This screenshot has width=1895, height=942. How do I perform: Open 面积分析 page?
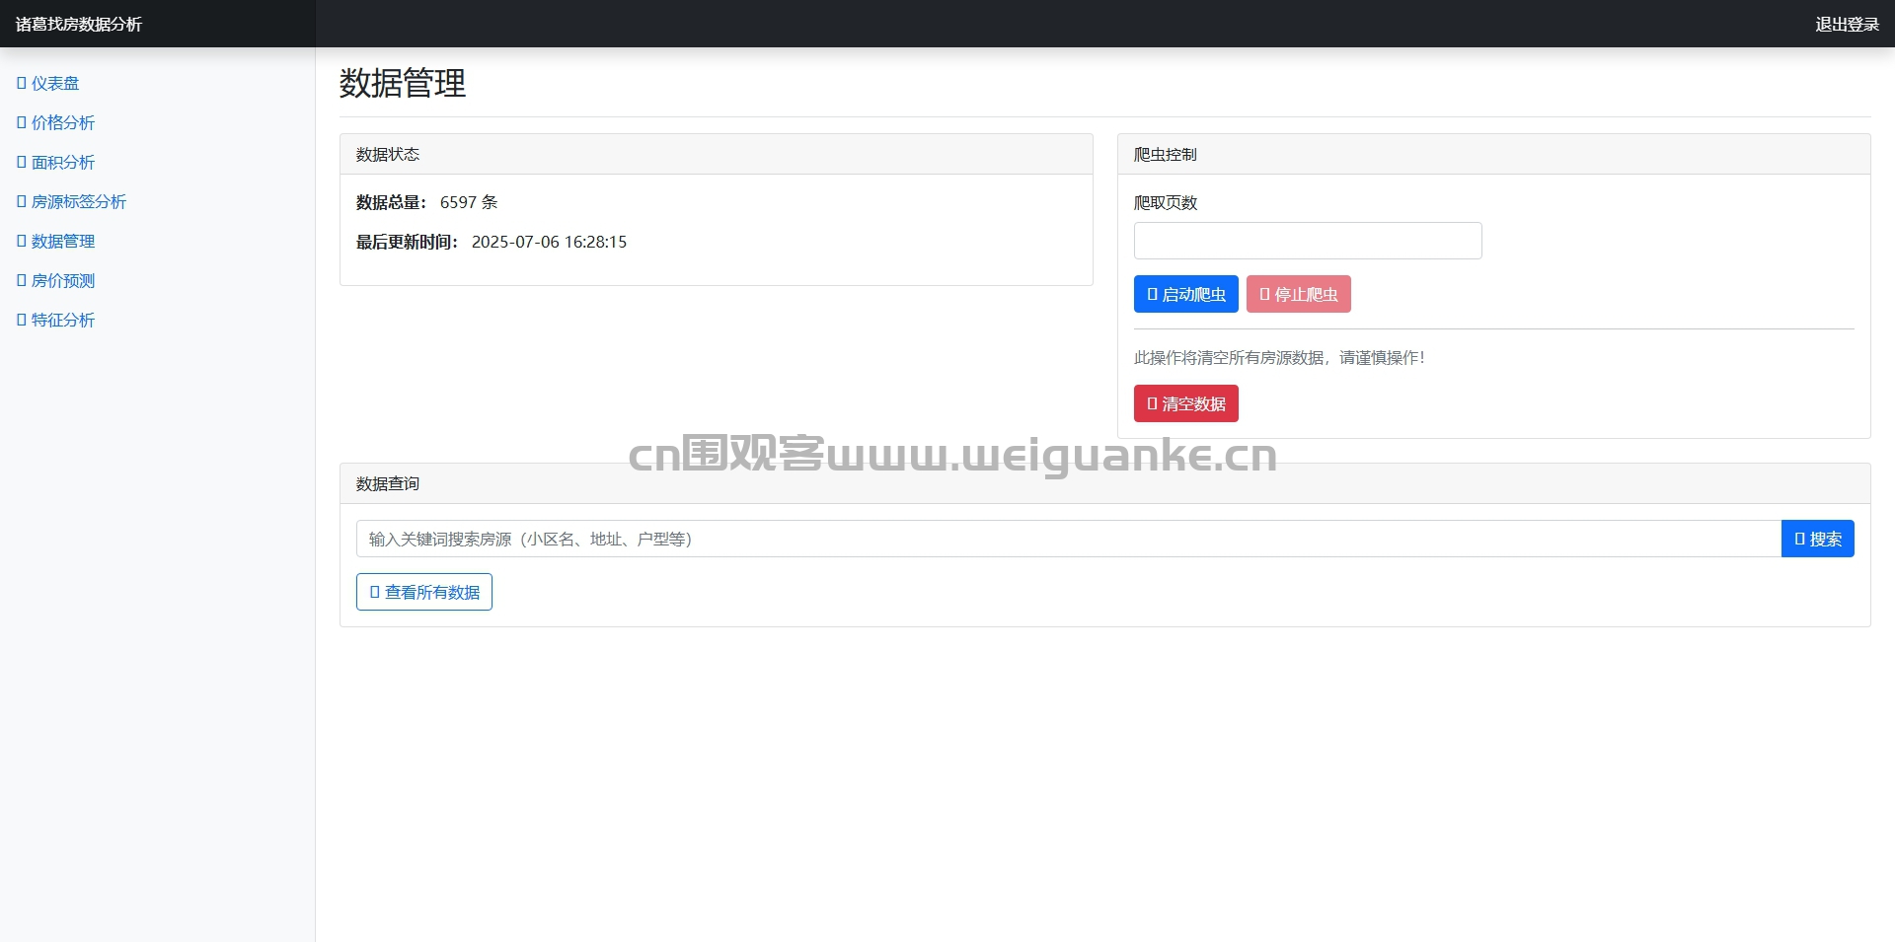[56, 162]
